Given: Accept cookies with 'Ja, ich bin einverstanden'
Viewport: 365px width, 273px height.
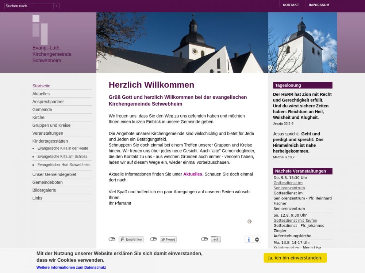Looking at the screenshot, I should pyautogui.click(x=295, y=258).
